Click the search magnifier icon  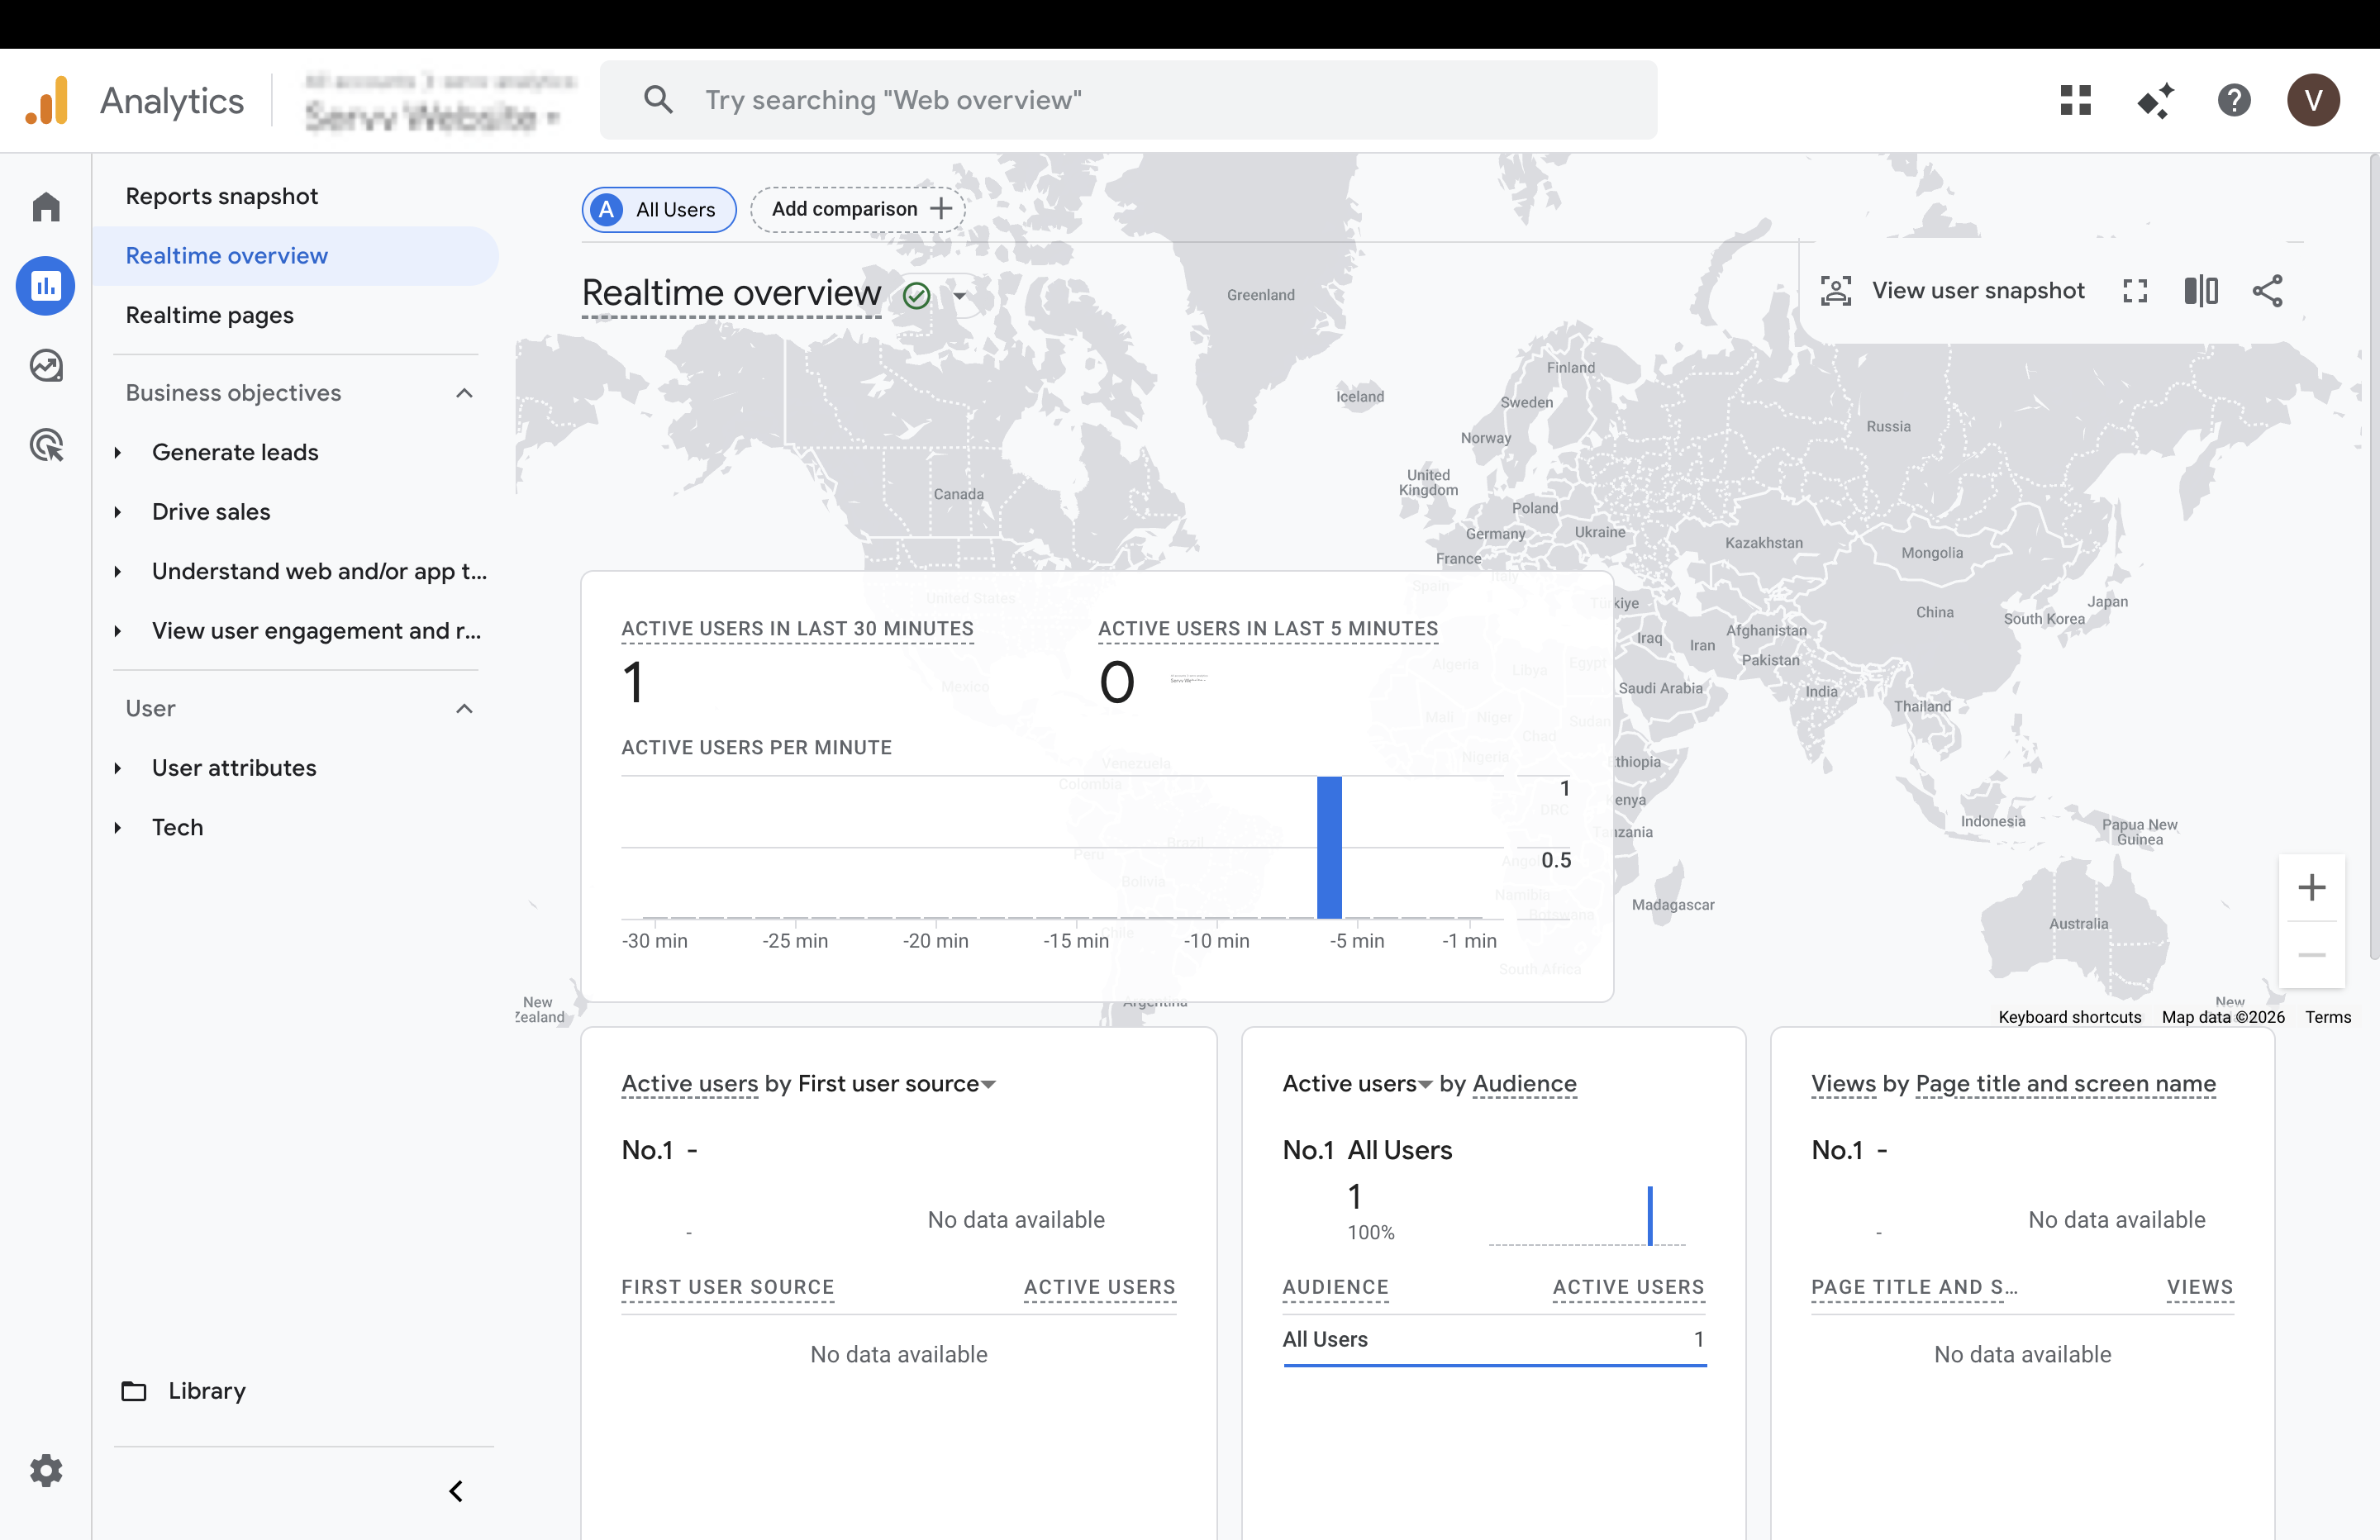pos(658,100)
